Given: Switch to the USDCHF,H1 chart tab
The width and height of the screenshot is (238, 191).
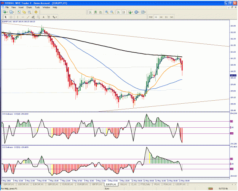Looking at the screenshot, I should point(23,184).
